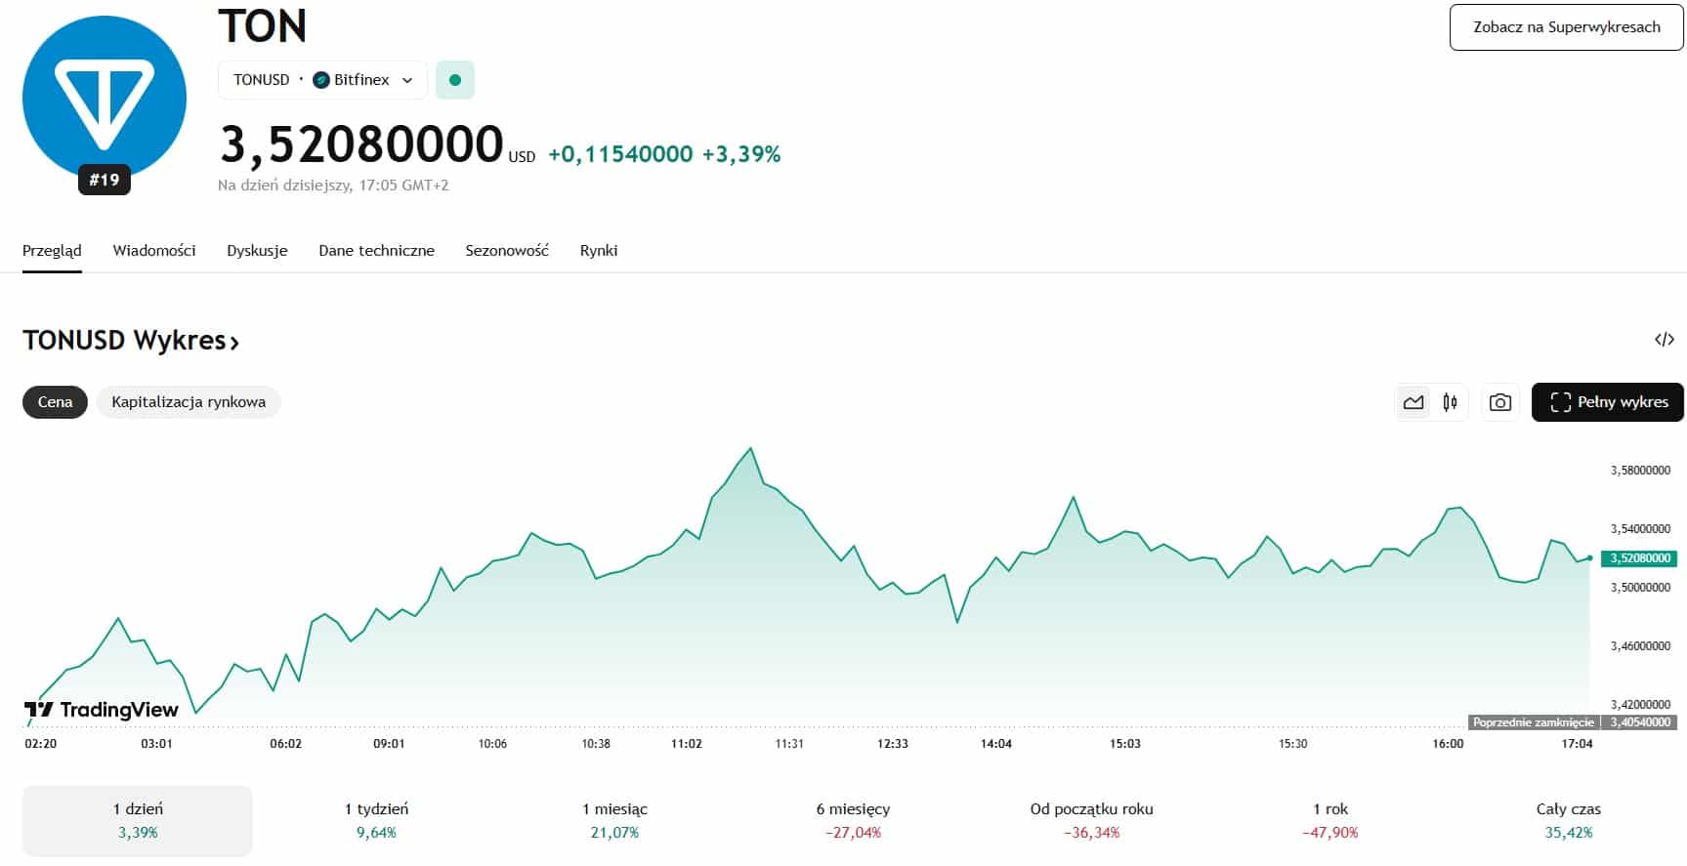
Task: Click the TradingView logo on chart
Action: [102, 710]
